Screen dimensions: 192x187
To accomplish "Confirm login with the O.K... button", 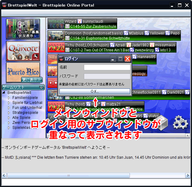I will coord(95,91).
